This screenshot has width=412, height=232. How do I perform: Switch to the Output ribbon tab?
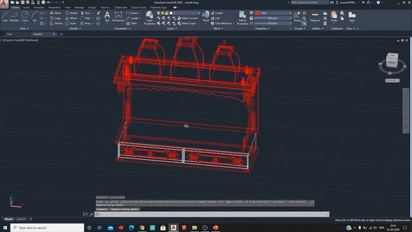92,7
